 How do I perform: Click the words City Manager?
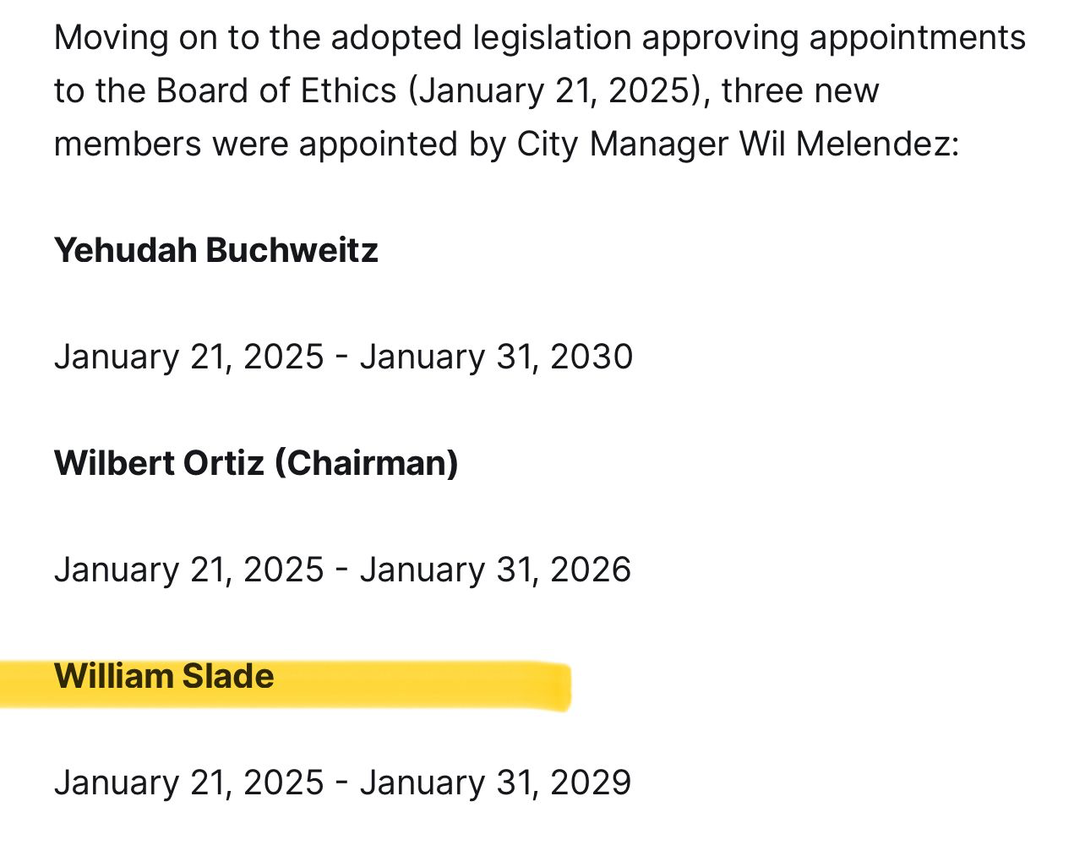coord(622,145)
